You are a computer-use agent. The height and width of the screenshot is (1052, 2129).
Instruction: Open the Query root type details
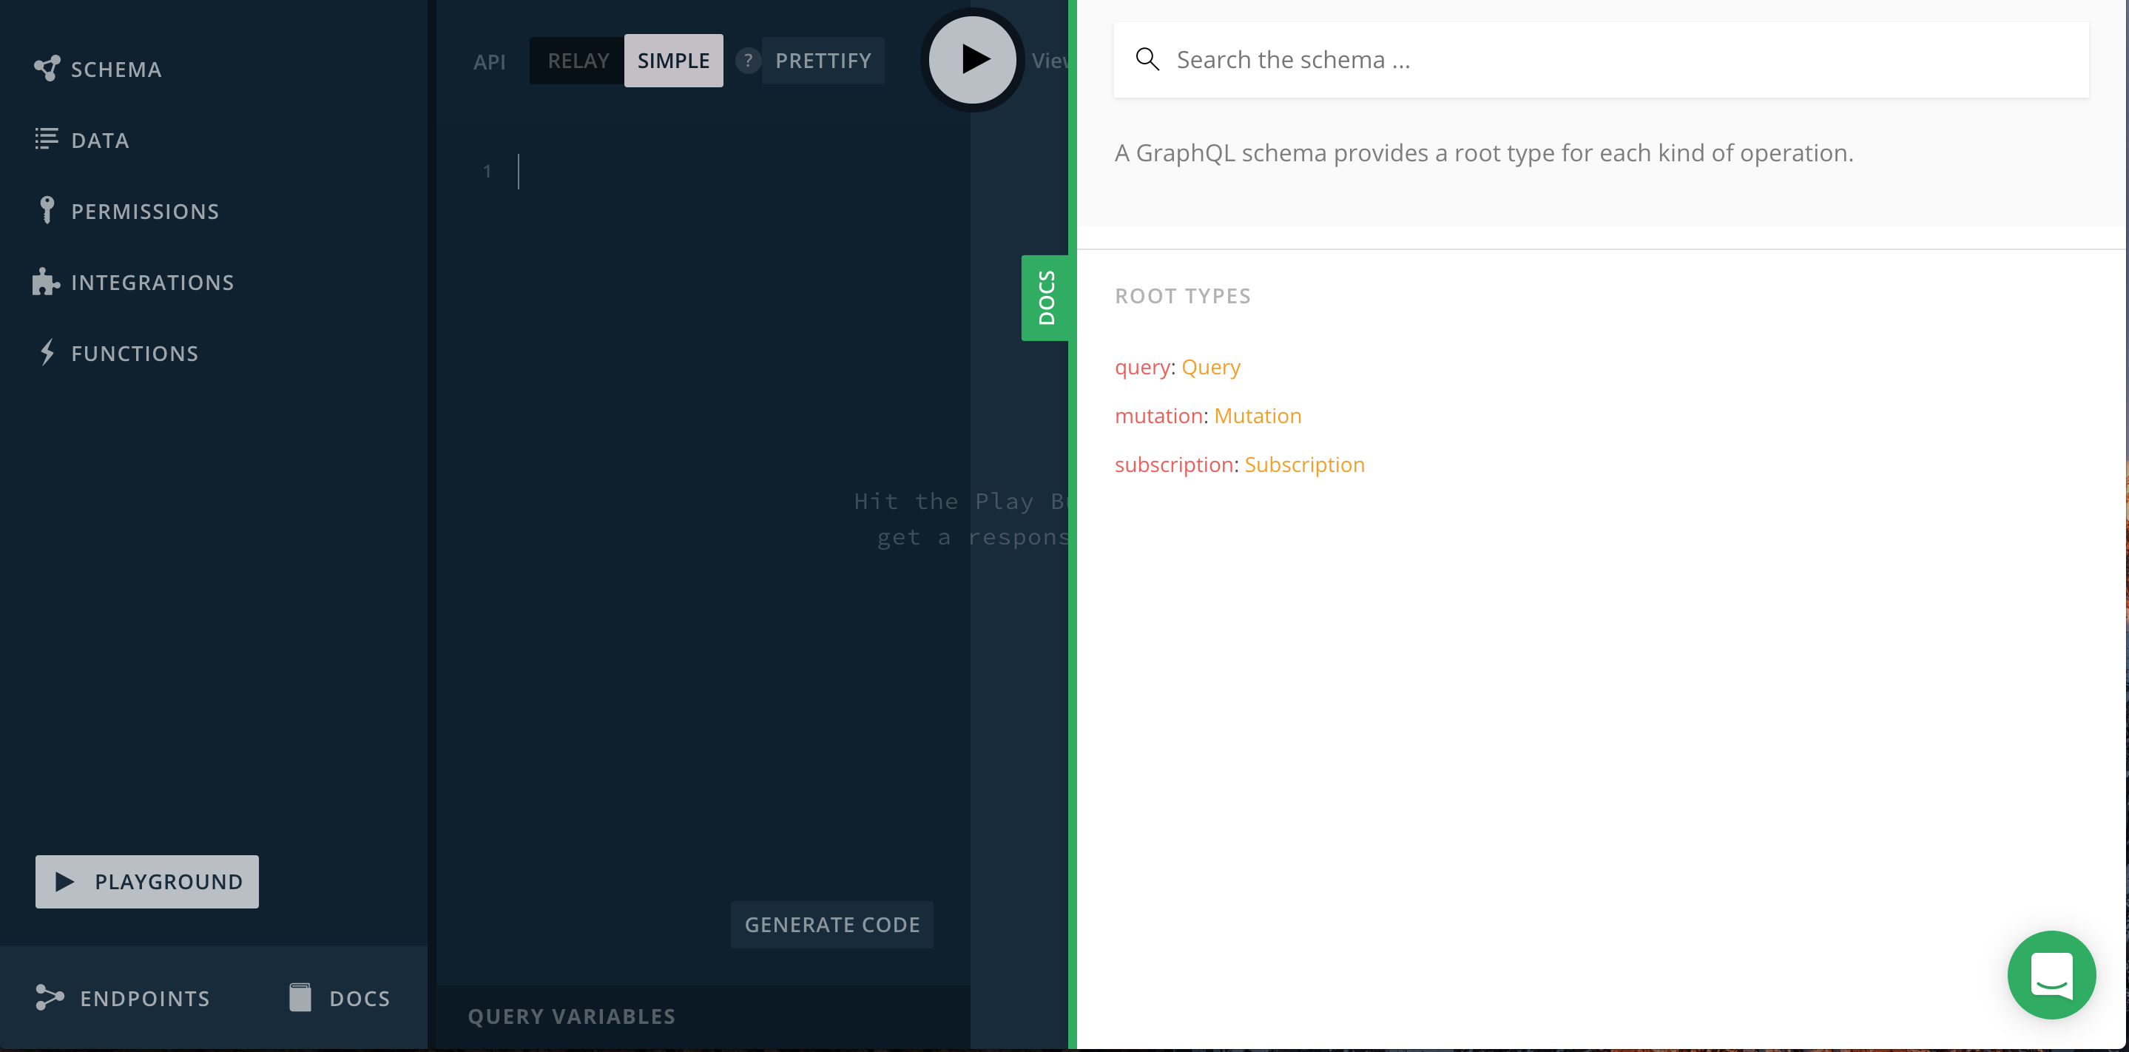(1211, 367)
